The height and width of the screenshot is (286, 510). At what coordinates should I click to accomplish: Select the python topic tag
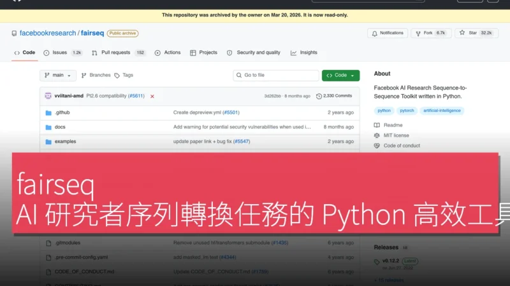click(x=384, y=111)
